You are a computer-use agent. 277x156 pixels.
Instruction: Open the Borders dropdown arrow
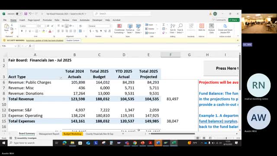coord(39,31)
